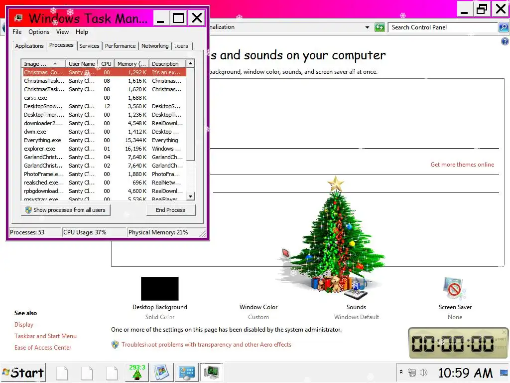This screenshot has height=383, width=510.
Task: Select the explorer.exe process row
Action: (x=104, y=149)
